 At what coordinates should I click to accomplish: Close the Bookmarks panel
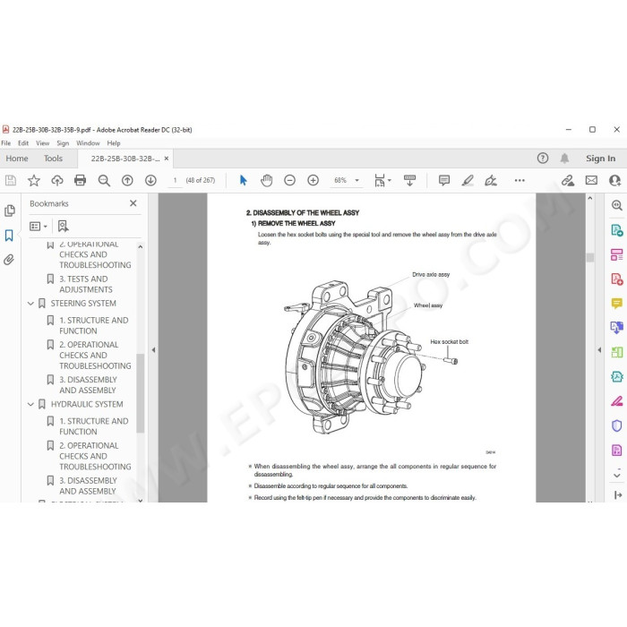coord(133,203)
